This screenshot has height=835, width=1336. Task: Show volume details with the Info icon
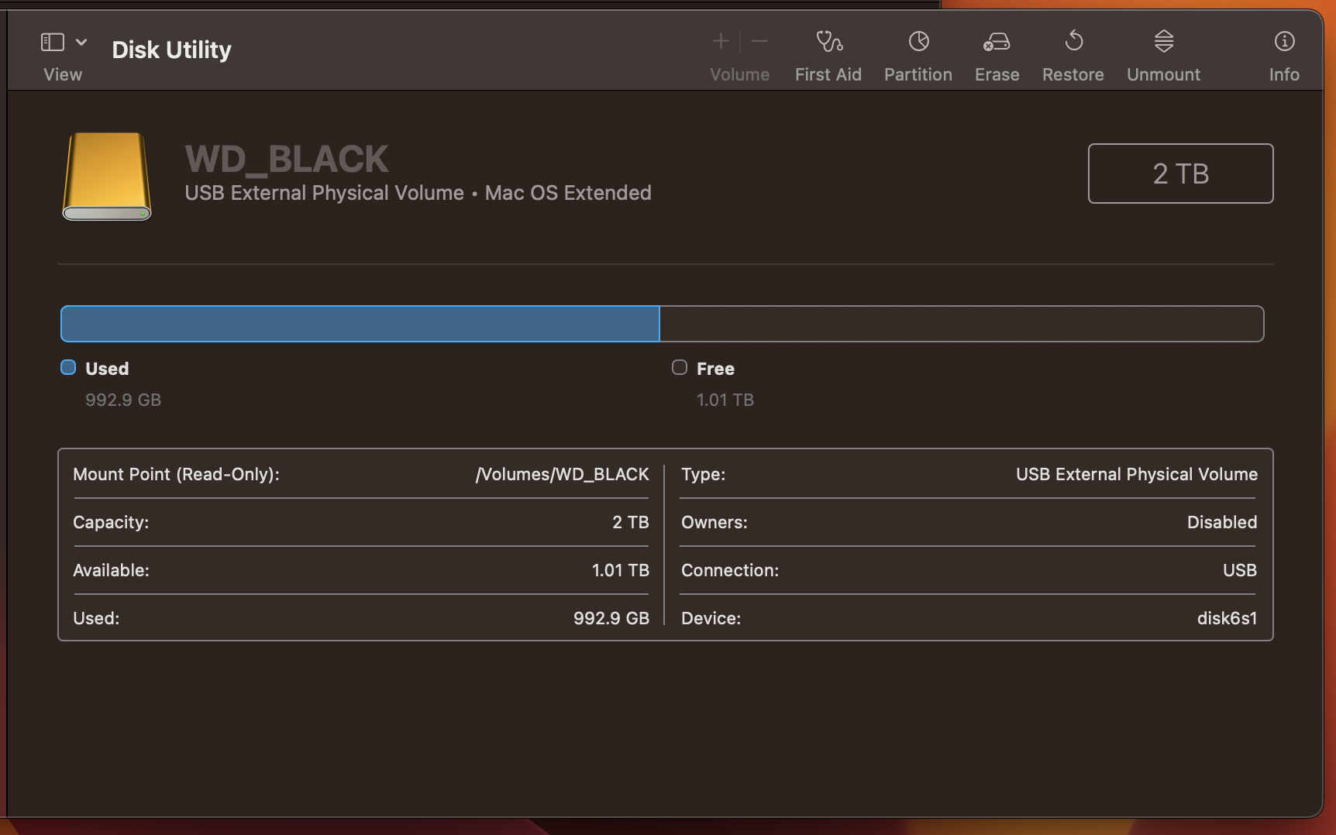pos(1284,41)
